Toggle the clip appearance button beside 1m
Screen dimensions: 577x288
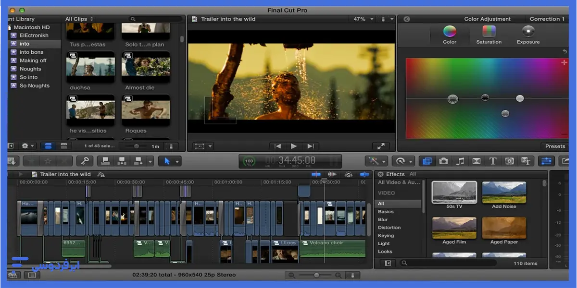tap(171, 146)
